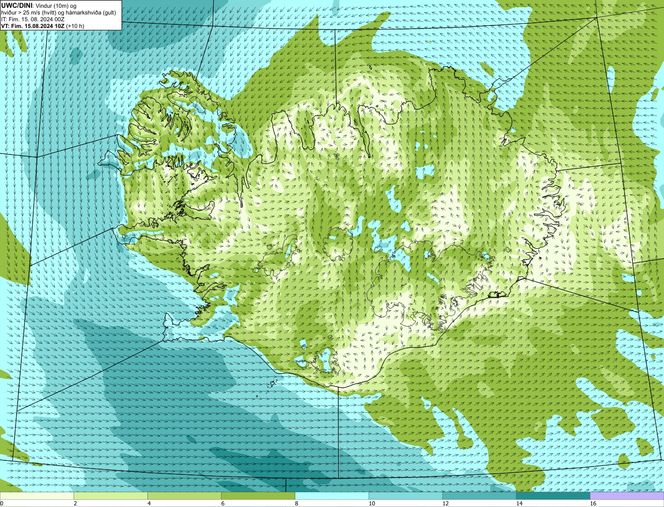Click the legend label "6"
The height and width of the screenshot is (507, 664).
tap(223, 503)
